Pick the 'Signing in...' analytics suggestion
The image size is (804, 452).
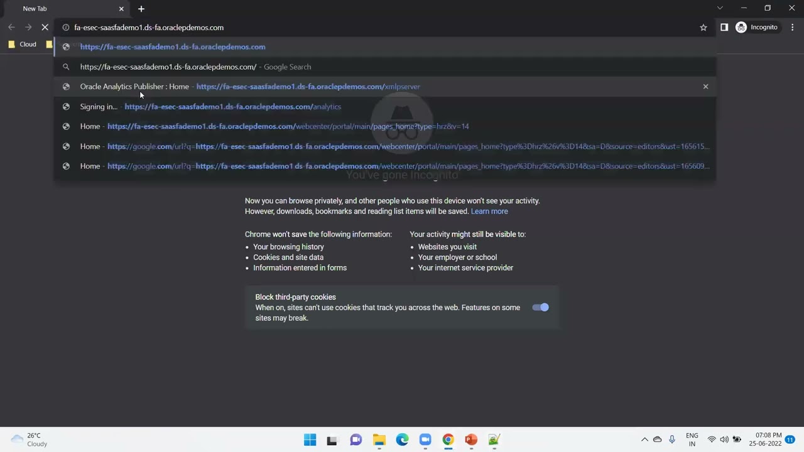point(385,107)
